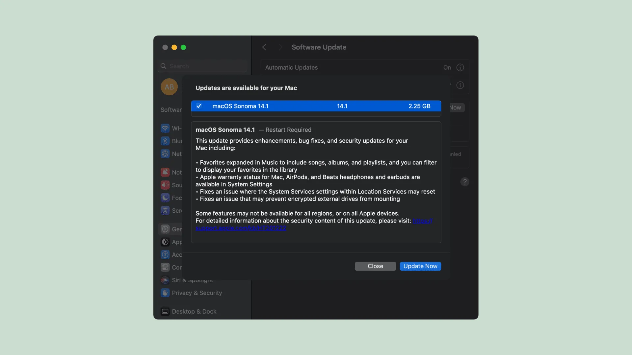The image size is (632, 355).
Task: Click the info button next to update
Action: 460,84
